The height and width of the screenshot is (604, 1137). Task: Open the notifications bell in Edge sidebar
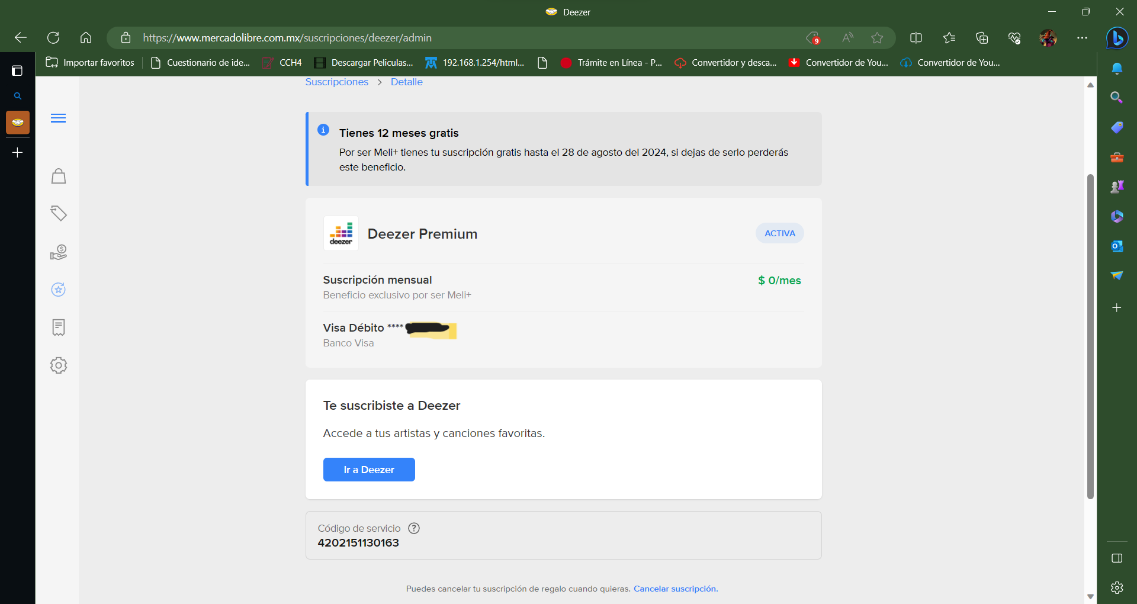(x=1117, y=69)
